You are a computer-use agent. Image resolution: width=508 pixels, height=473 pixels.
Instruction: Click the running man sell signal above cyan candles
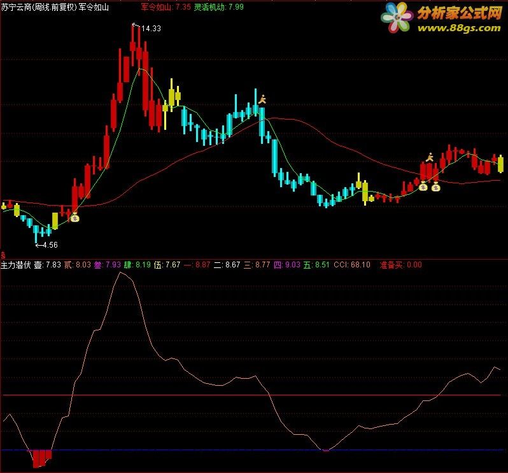point(262,99)
